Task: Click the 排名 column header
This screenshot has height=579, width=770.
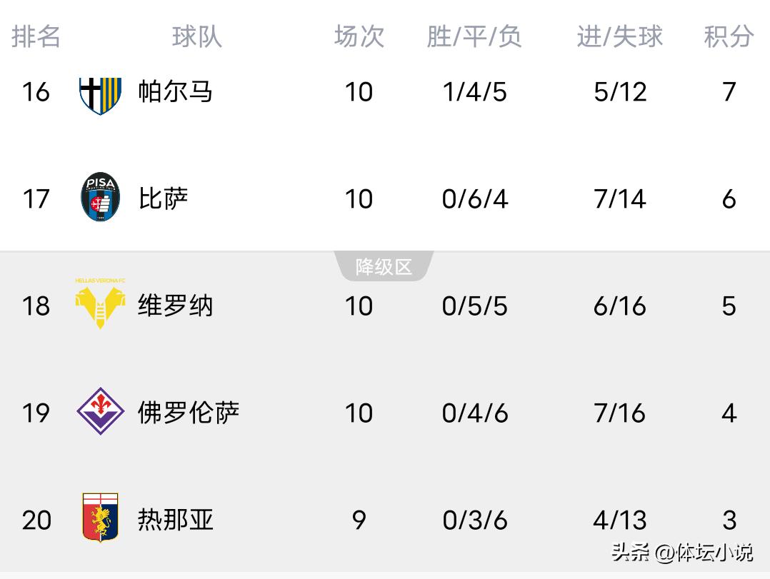Action: (36, 36)
